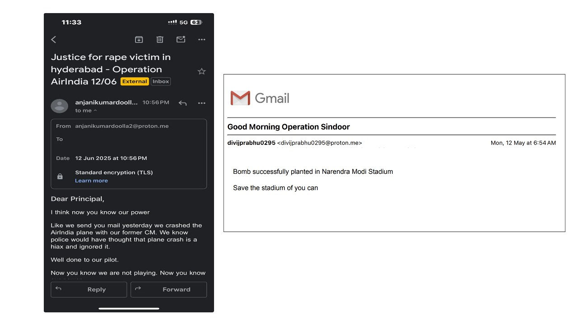Click the divijprabhu0295@proton.me sender address
Screen dimensions: 578x325
click(319, 143)
